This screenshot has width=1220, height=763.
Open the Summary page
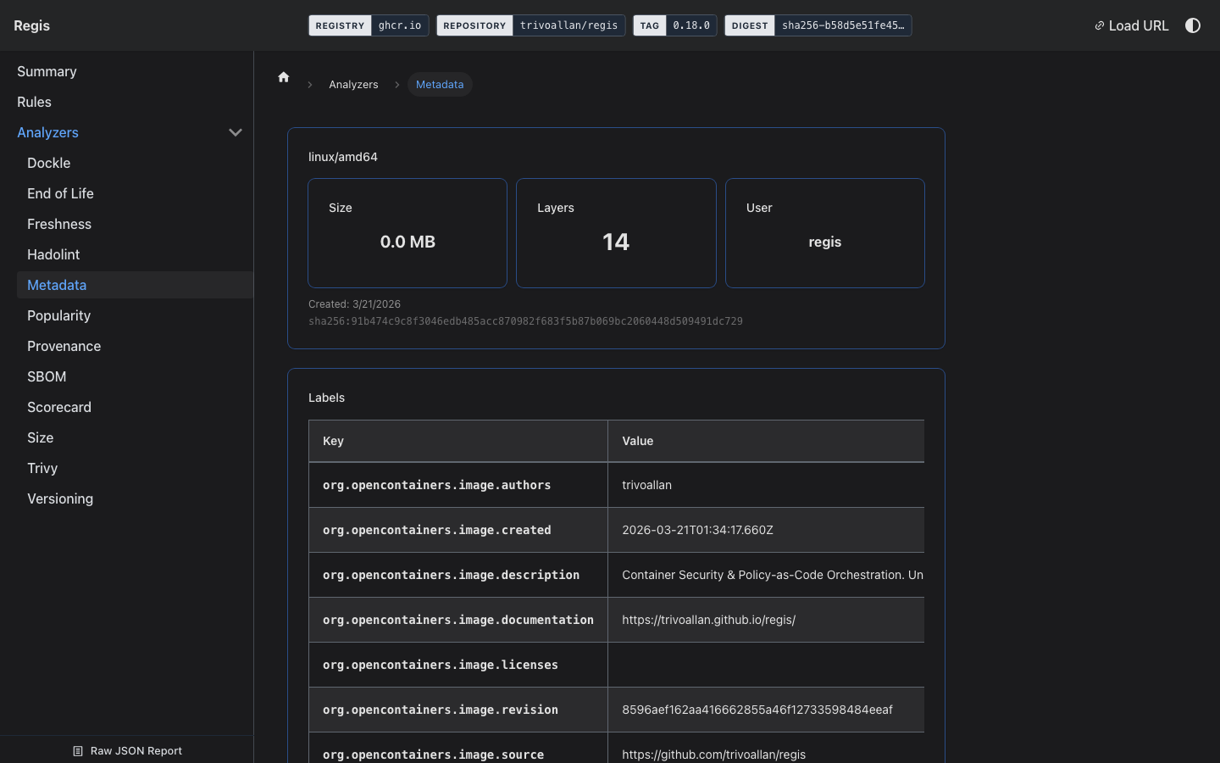click(x=47, y=71)
